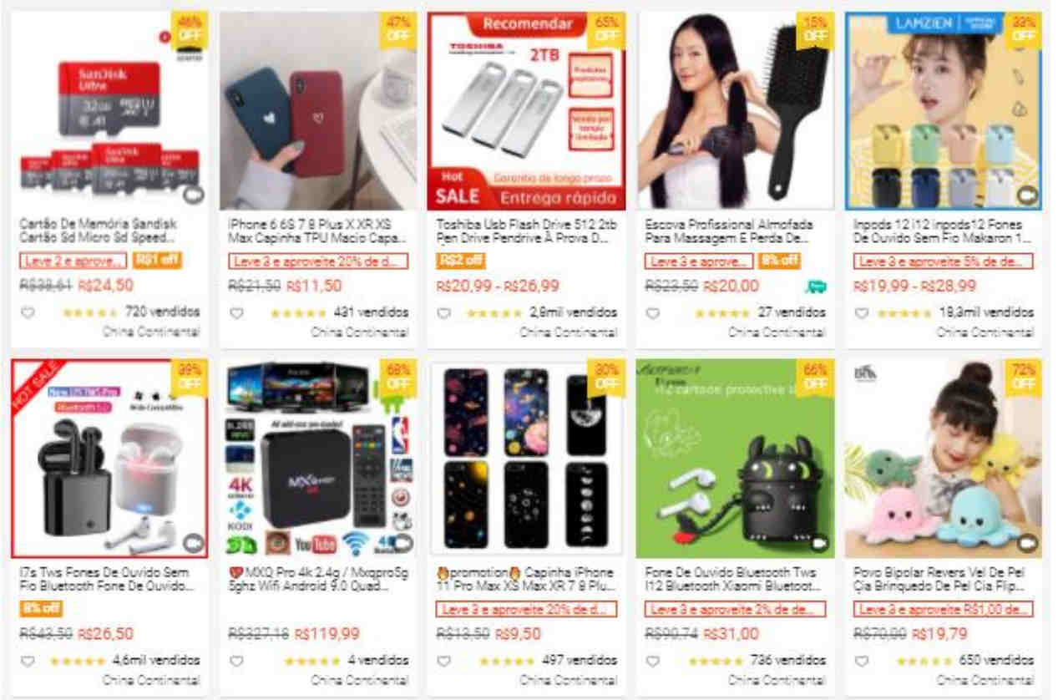
Task: Like the reversible octopus plush item
Action: [x=861, y=662]
